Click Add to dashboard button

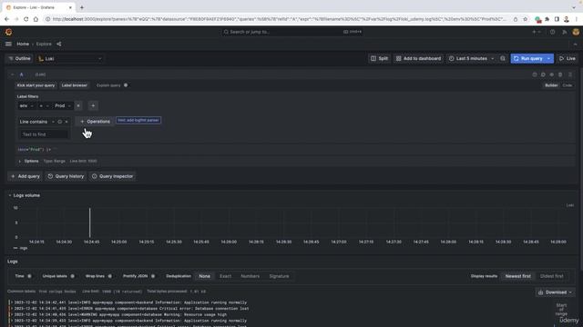(418, 58)
